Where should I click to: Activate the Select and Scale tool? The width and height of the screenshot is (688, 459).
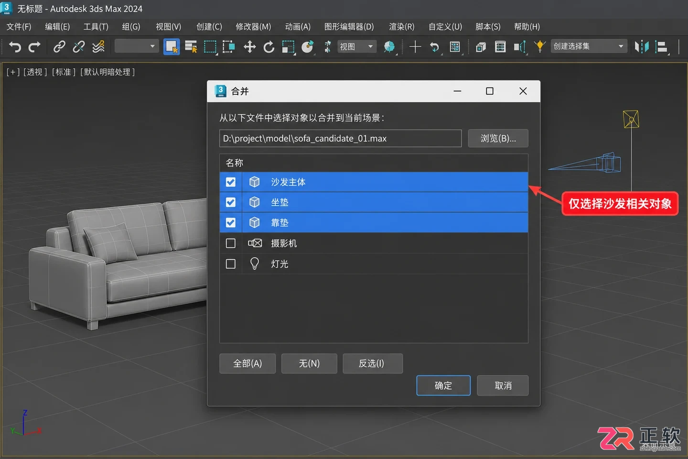pyautogui.click(x=289, y=47)
